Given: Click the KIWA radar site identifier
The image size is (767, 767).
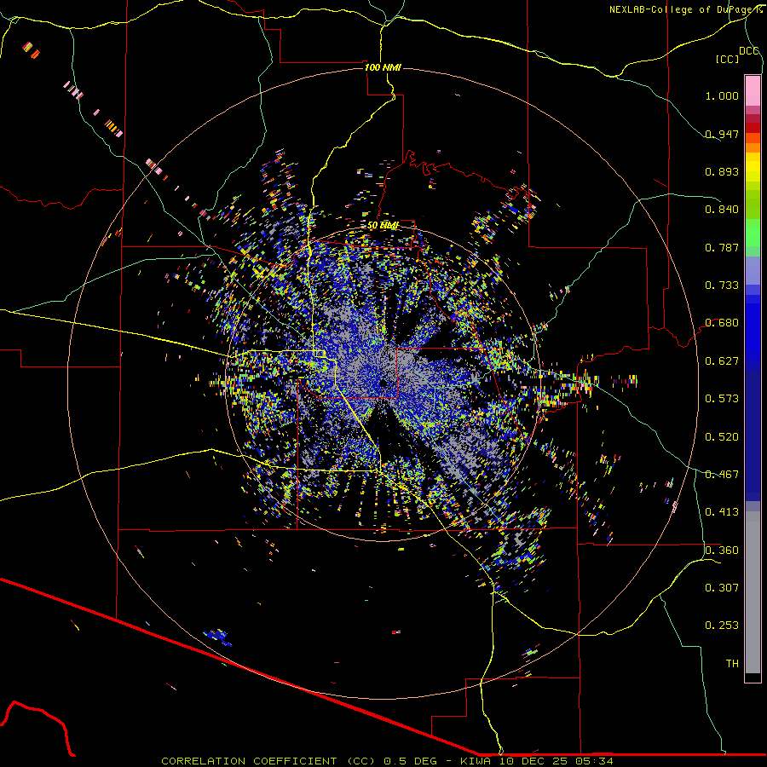Looking at the screenshot, I should pyautogui.click(x=476, y=761).
